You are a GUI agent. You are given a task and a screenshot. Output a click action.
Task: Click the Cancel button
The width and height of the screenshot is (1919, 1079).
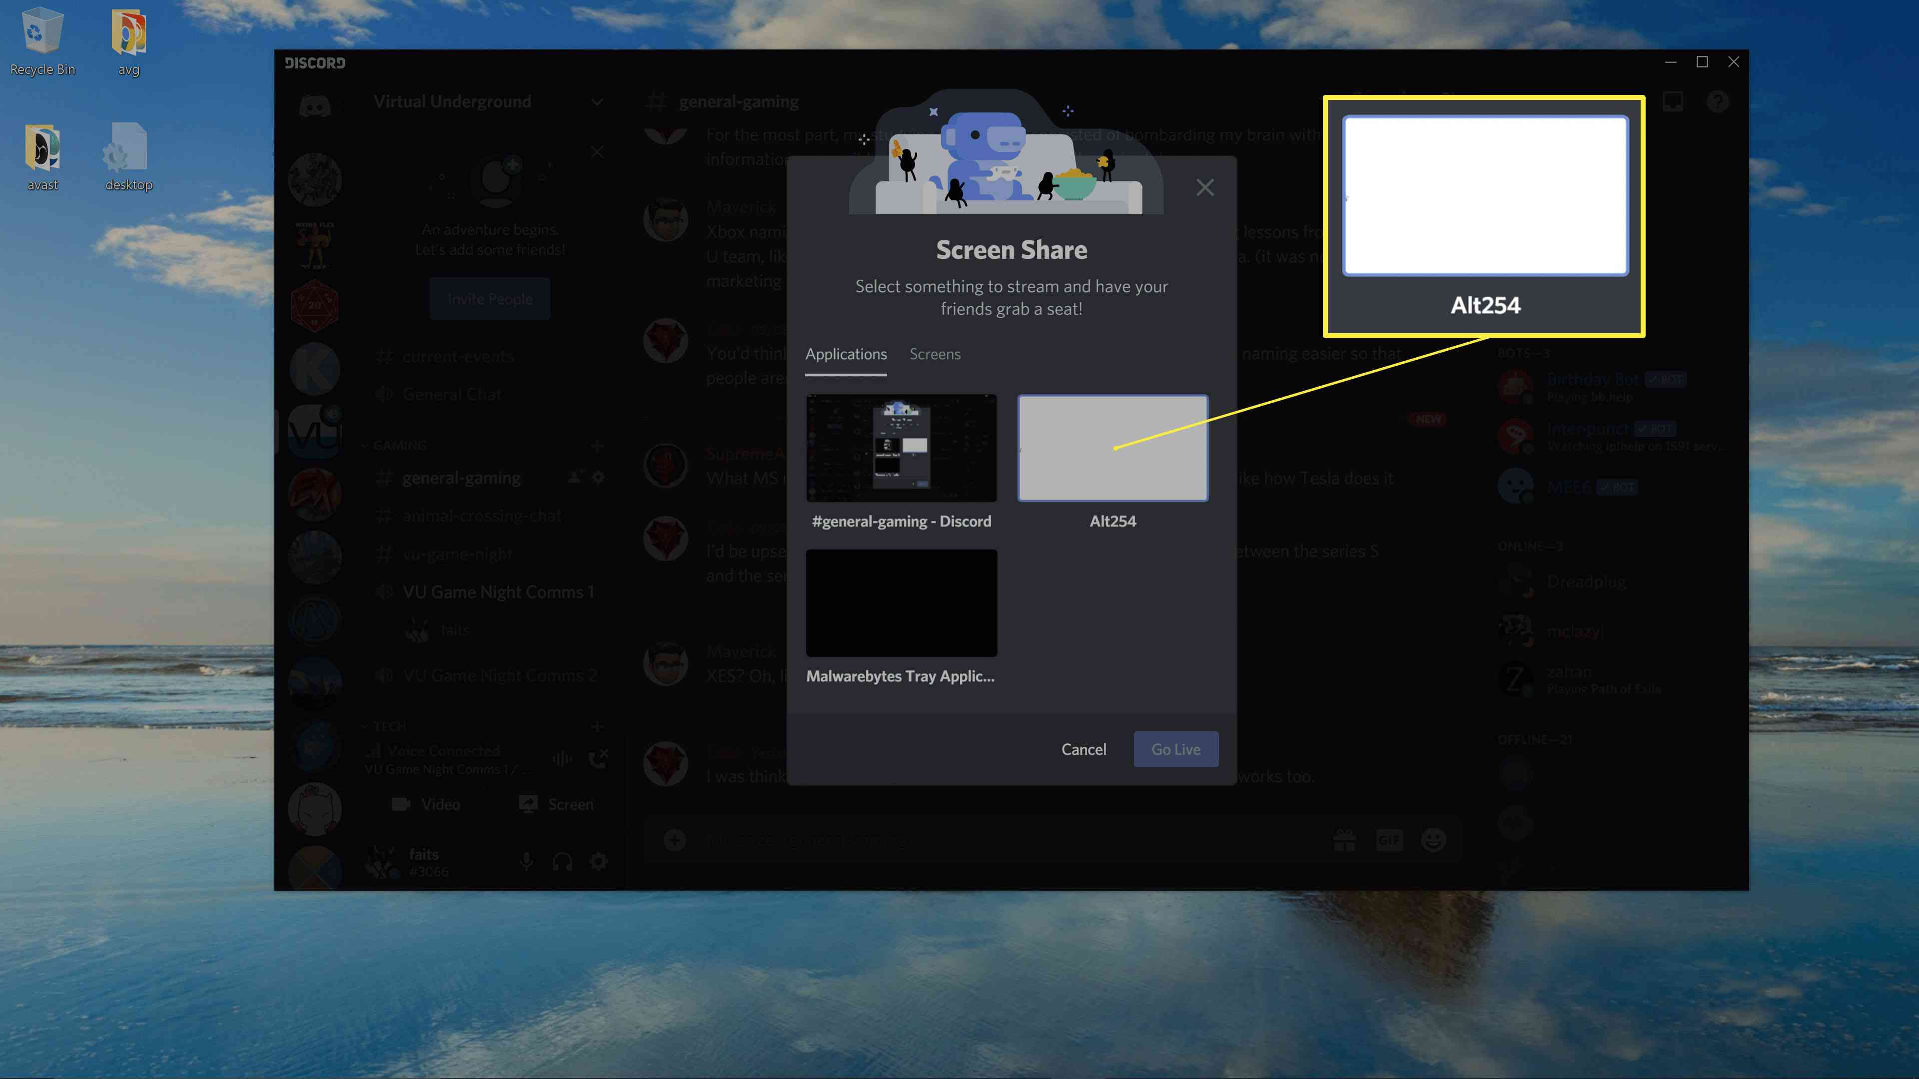click(x=1083, y=749)
